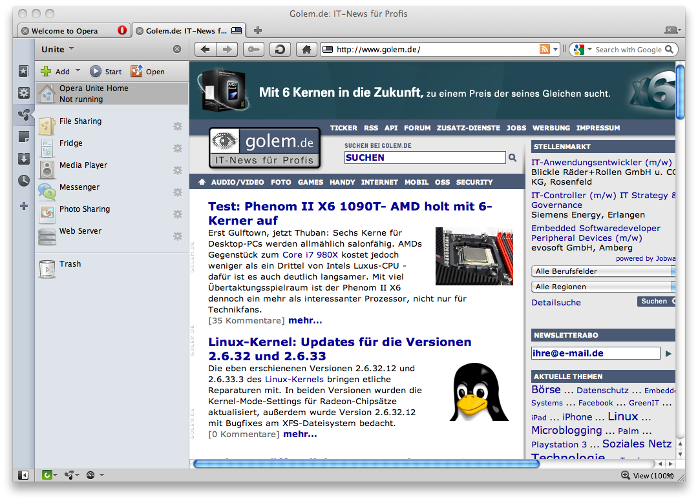The height and width of the screenshot is (501, 698).
Task: Select the GAMES navigation menu item
Action: point(310,182)
